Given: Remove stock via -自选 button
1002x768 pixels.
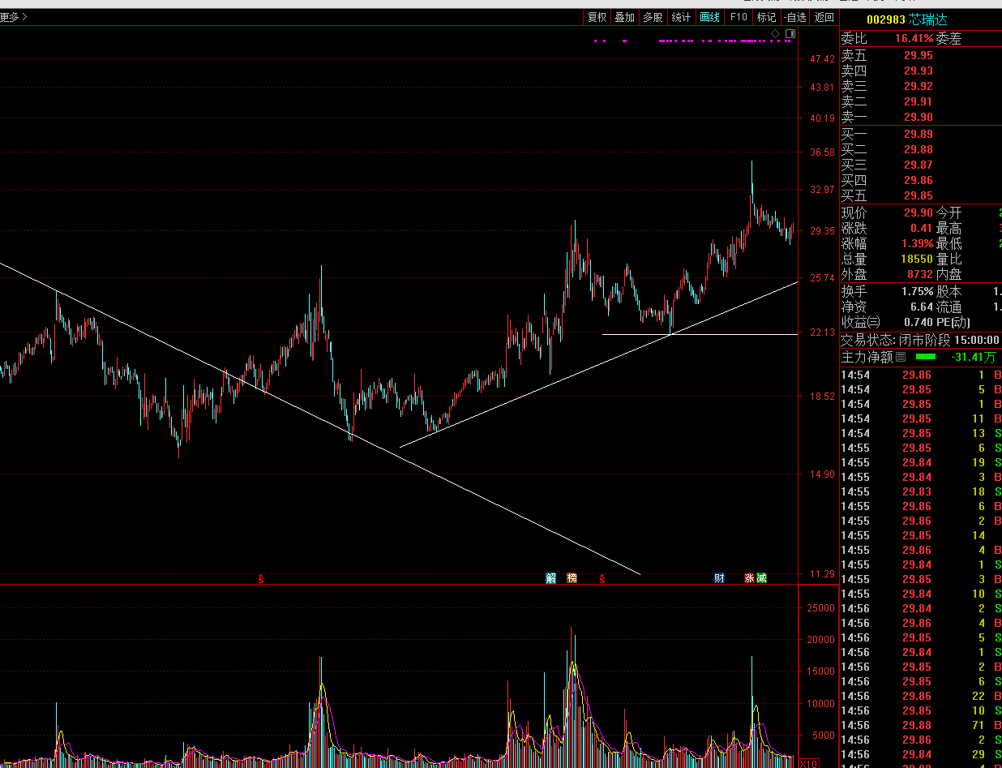Looking at the screenshot, I should pos(795,17).
